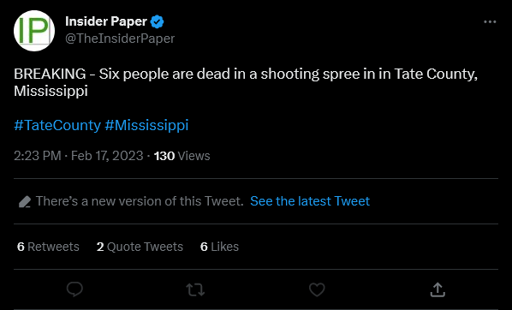512x310 pixels.
Task: Open the #TateCounty hashtag
Action: pyautogui.click(x=57, y=125)
